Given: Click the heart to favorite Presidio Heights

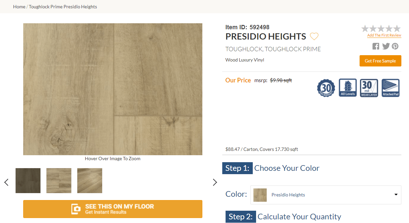Looking at the screenshot, I should 314,36.
